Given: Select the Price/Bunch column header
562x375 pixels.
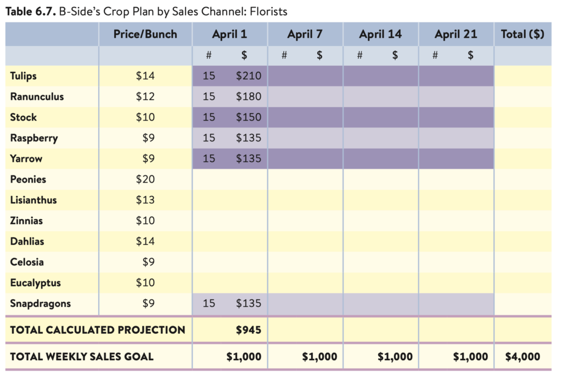Looking at the screenshot, I should click(x=145, y=34).
